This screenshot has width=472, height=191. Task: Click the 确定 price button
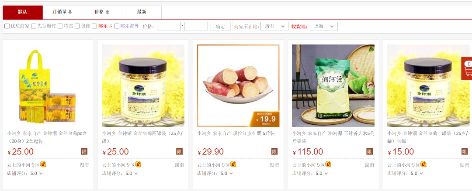click(x=220, y=26)
